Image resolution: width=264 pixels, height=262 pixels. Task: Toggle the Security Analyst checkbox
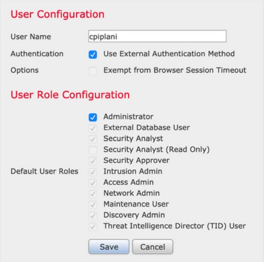point(93,139)
